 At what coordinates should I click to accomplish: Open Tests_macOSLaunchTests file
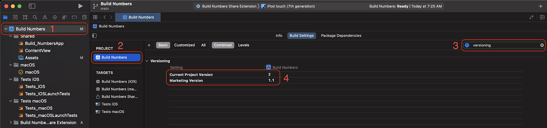[x=51, y=115]
